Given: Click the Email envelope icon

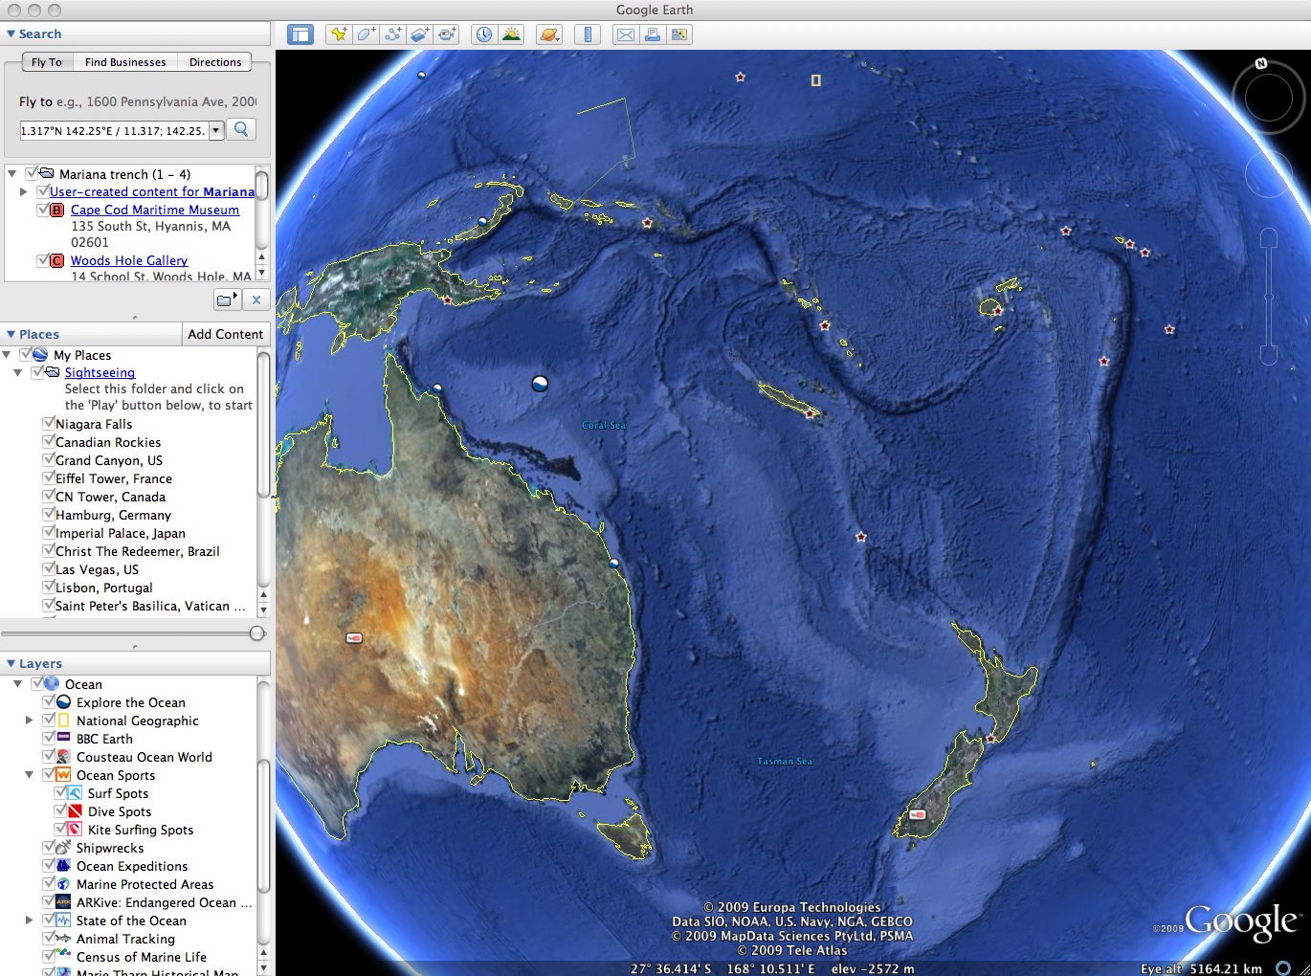Looking at the screenshot, I should [626, 34].
